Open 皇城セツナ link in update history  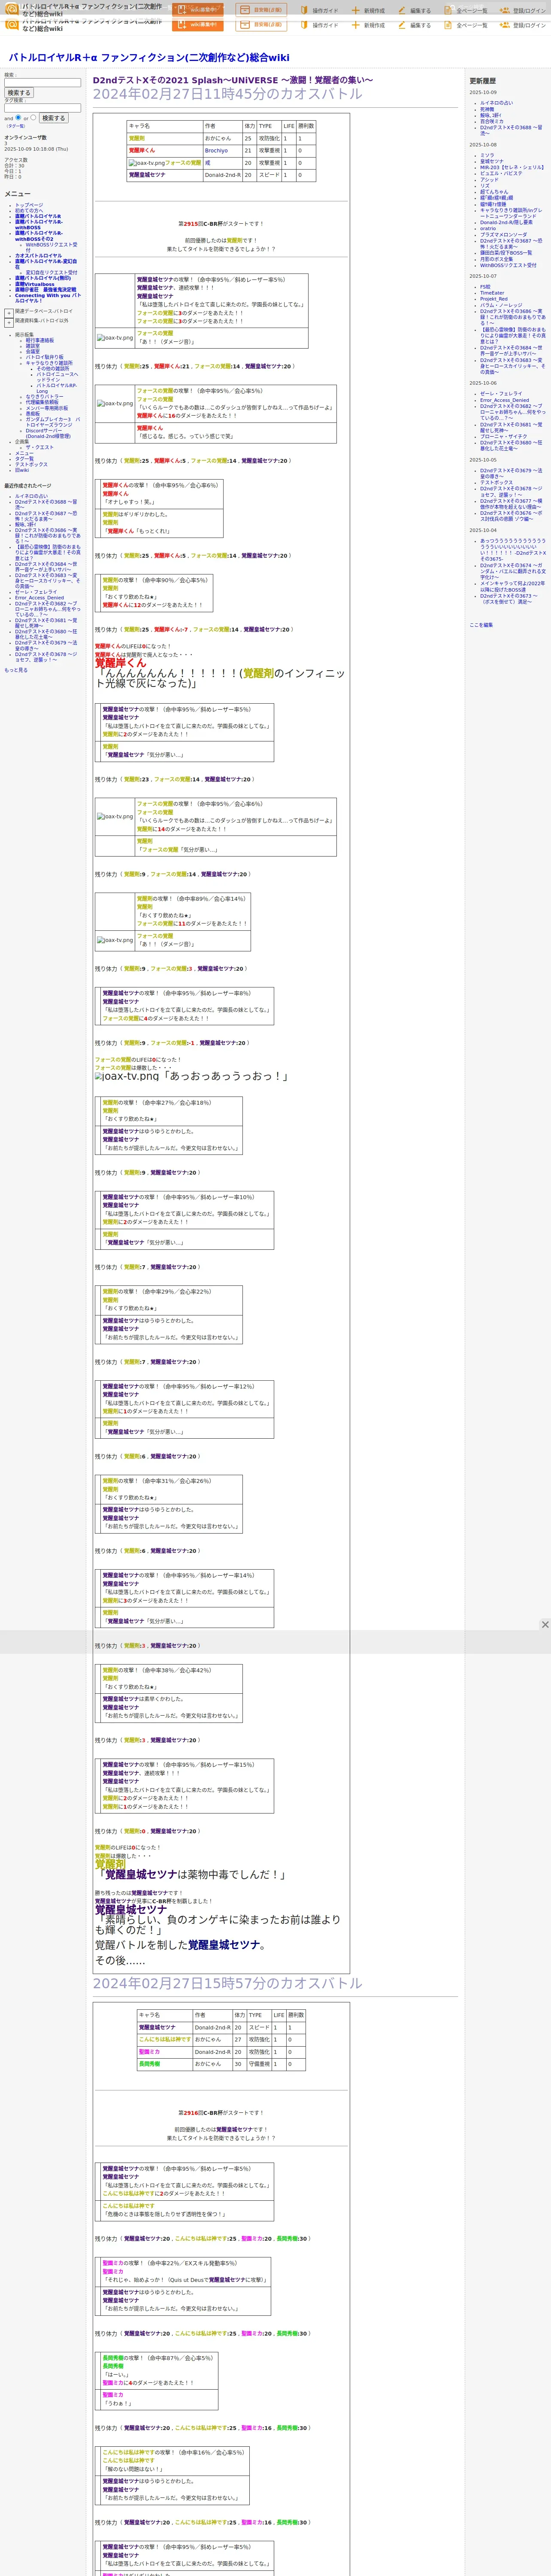[x=492, y=161]
